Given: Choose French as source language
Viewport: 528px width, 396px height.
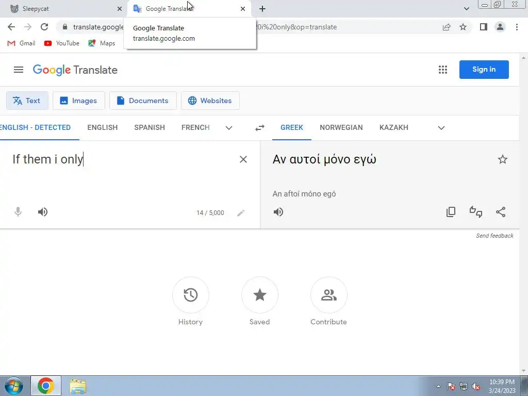Looking at the screenshot, I should (x=195, y=128).
